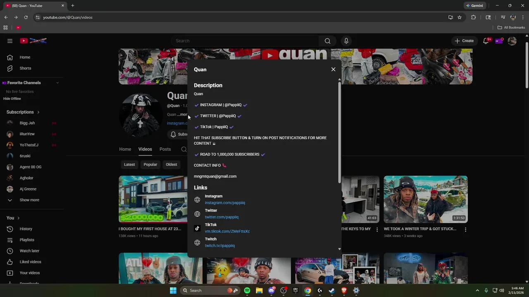The height and width of the screenshot is (297, 529).
Task: Click the dialog scrollbar down arrow
Action: (340, 249)
